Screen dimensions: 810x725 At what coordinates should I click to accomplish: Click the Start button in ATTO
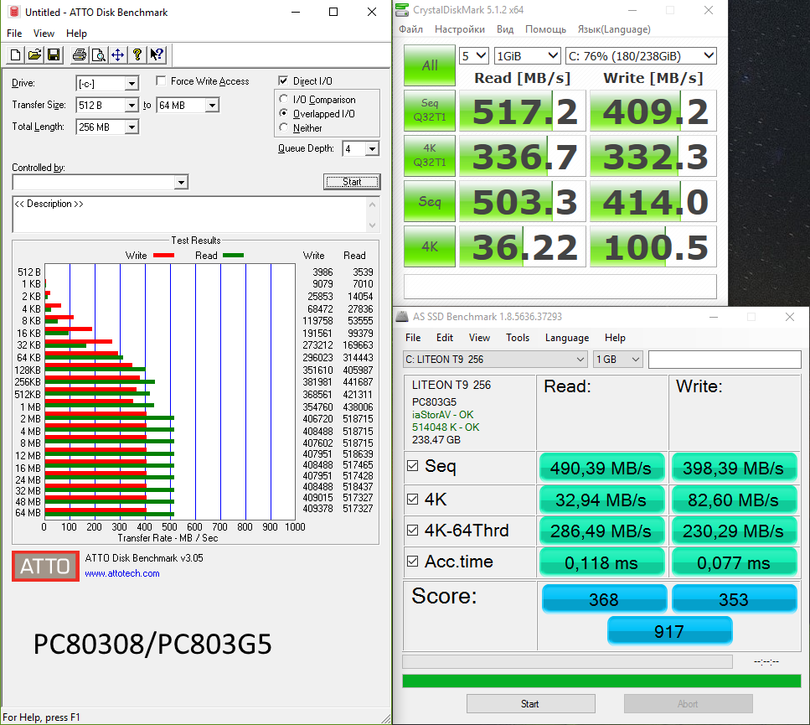[352, 182]
